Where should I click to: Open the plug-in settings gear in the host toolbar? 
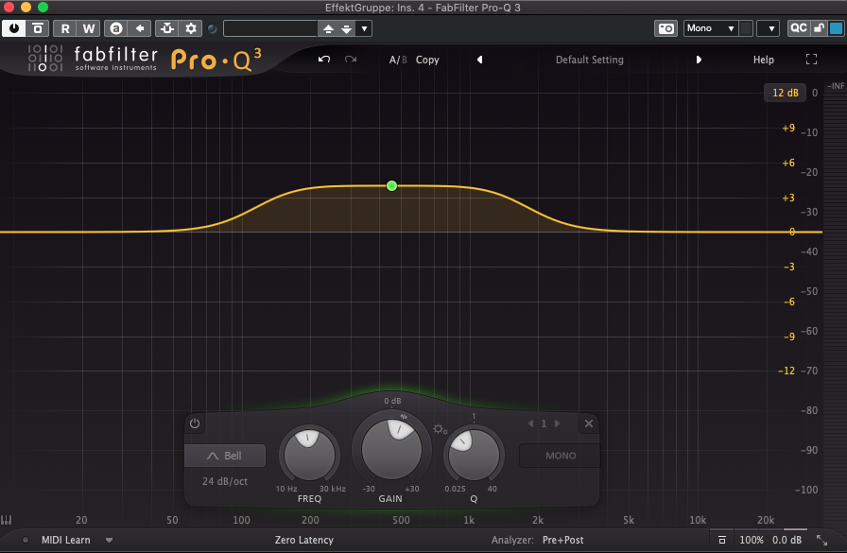(191, 28)
